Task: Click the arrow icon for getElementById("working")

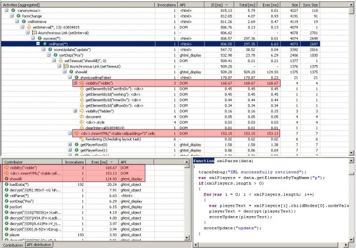Action: [x=82, y=94]
